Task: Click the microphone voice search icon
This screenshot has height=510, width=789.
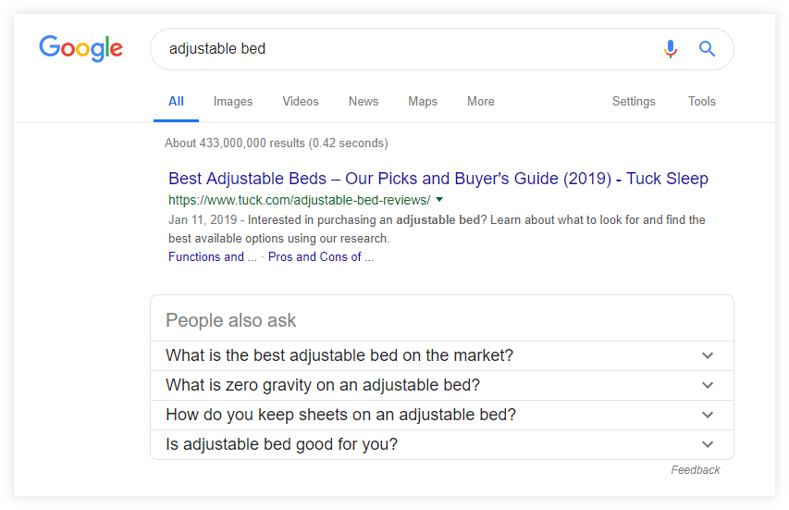Action: [671, 49]
